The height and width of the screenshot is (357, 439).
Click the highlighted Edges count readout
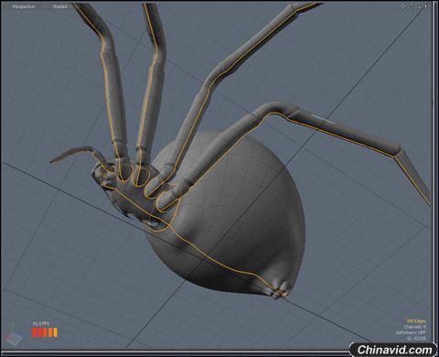click(x=416, y=320)
